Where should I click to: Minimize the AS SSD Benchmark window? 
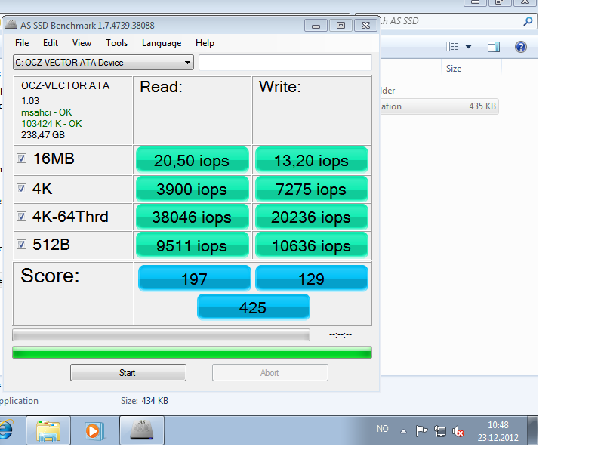pyautogui.click(x=316, y=26)
